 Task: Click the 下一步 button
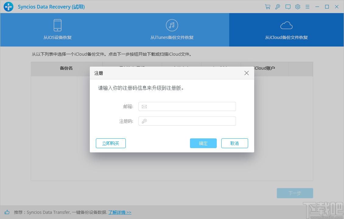[x=295, y=193]
